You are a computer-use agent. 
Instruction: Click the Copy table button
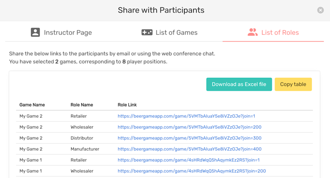coord(293,84)
